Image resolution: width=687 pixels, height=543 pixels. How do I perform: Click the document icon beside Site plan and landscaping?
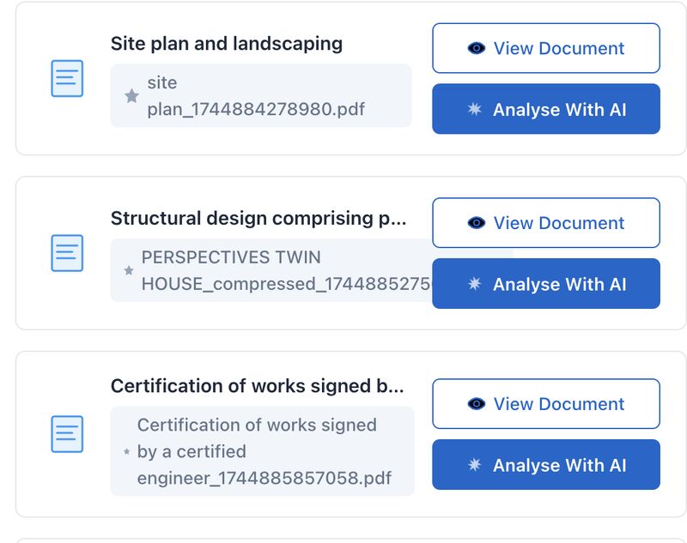(67, 79)
